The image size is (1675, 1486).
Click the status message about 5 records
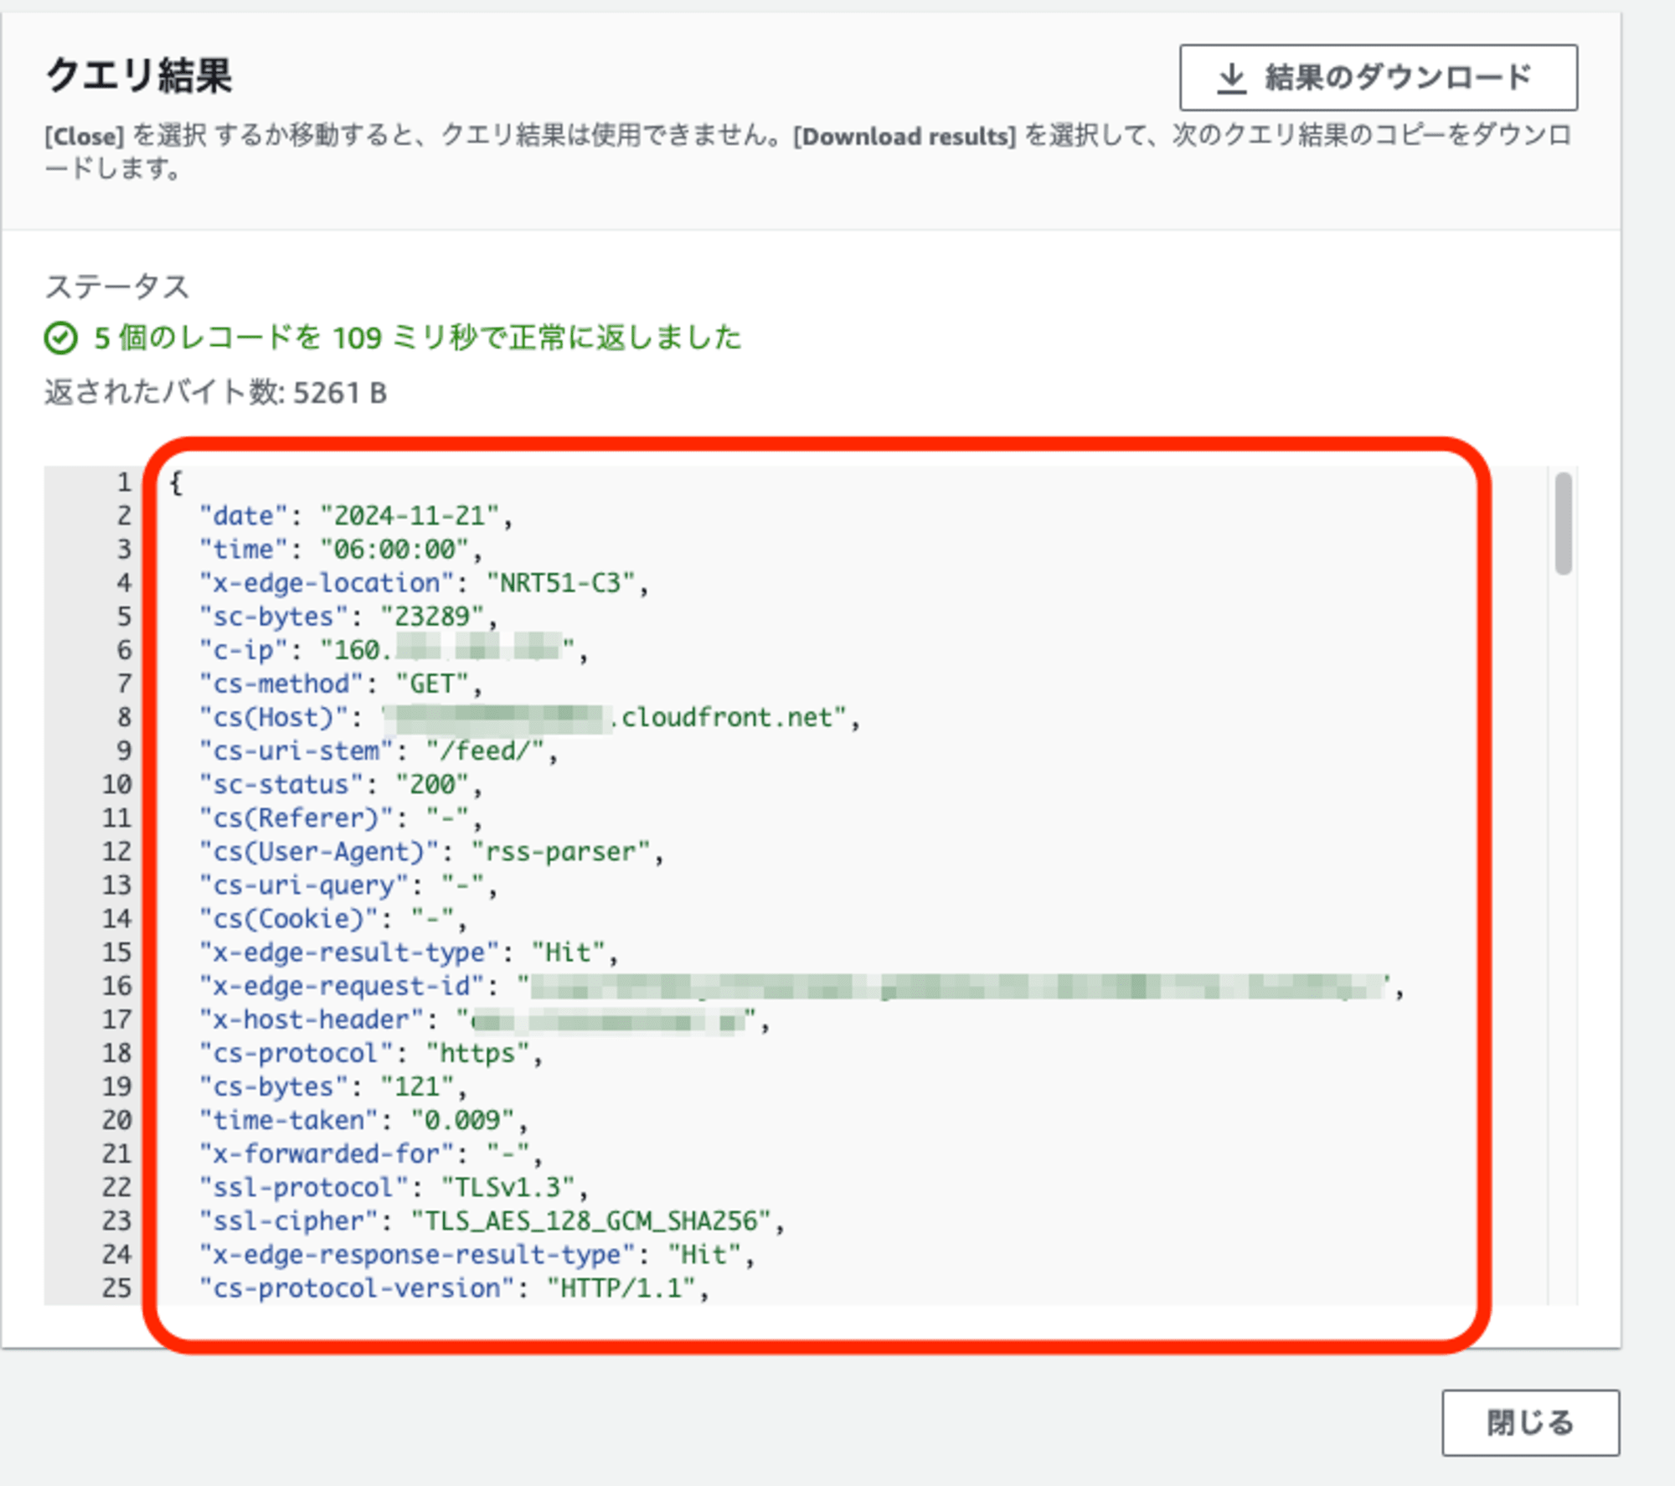[417, 338]
